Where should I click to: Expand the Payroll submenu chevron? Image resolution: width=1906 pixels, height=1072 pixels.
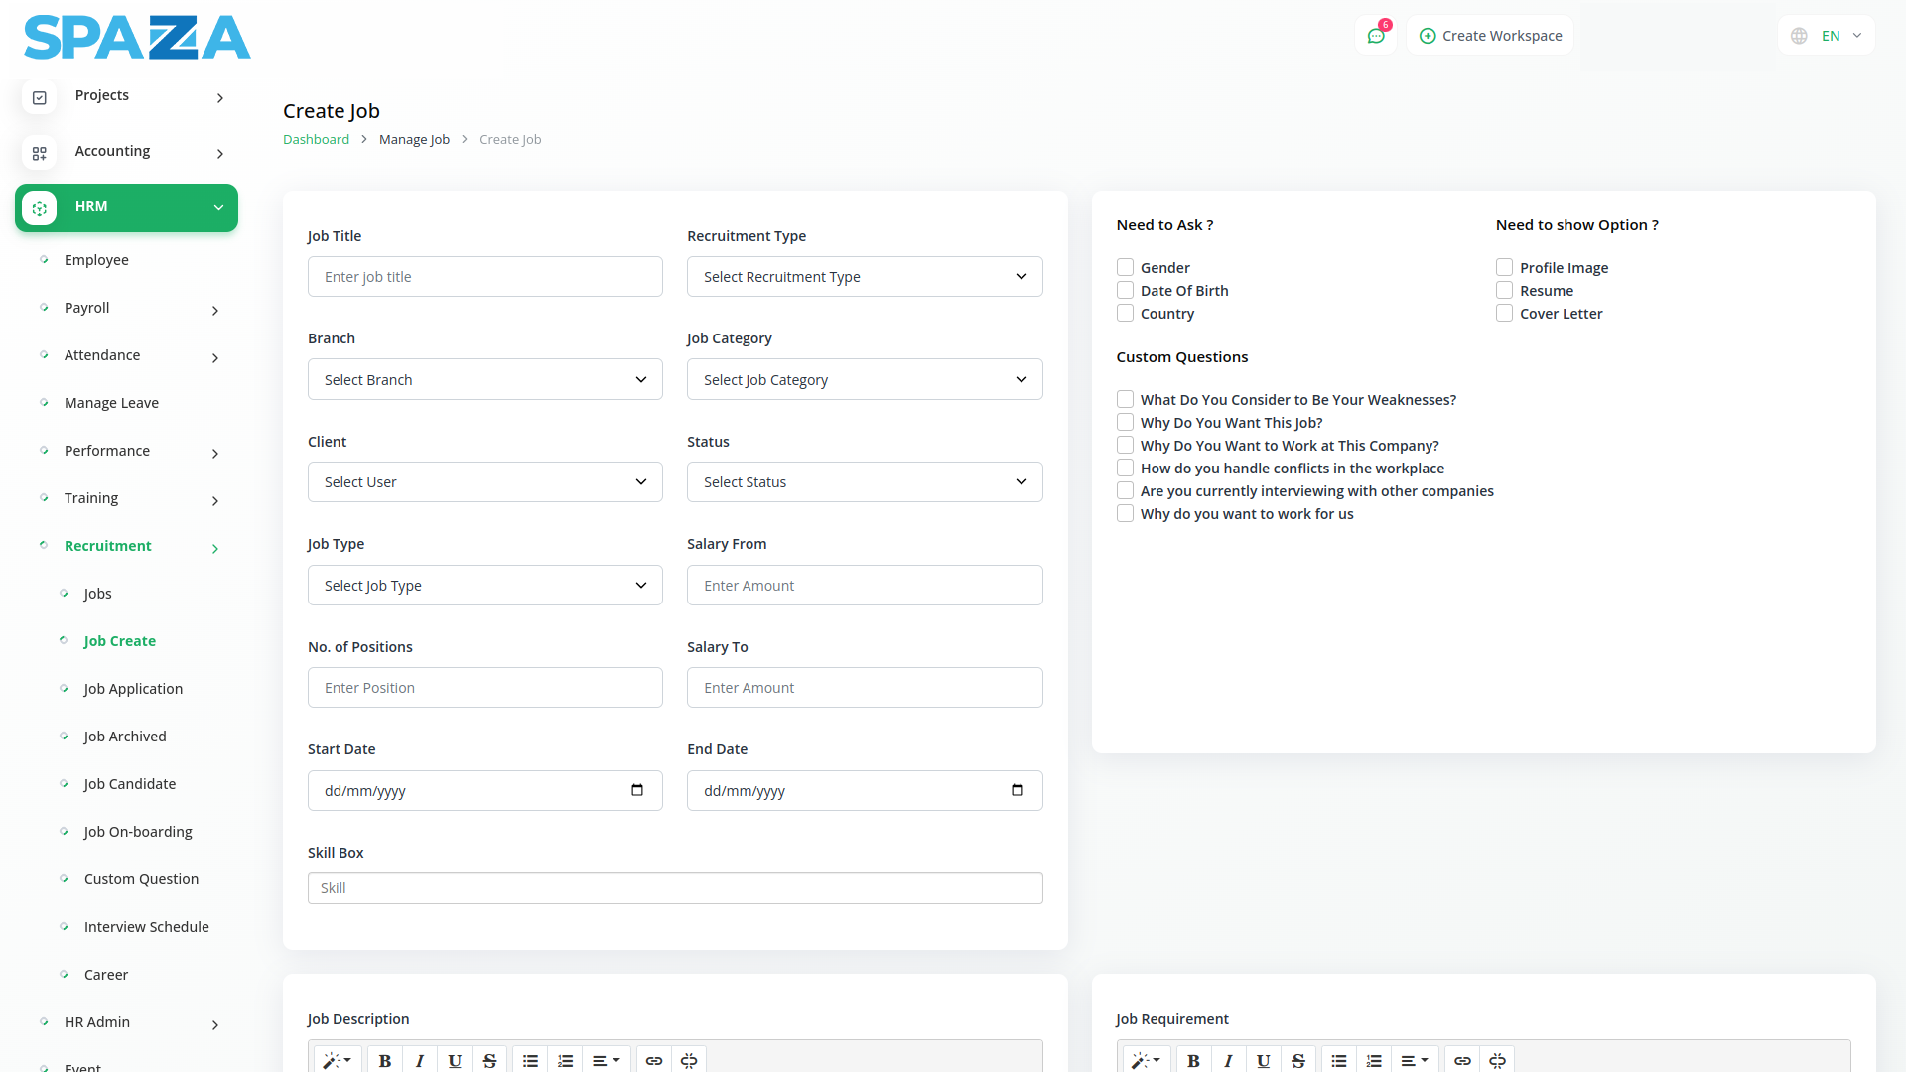[x=215, y=310]
